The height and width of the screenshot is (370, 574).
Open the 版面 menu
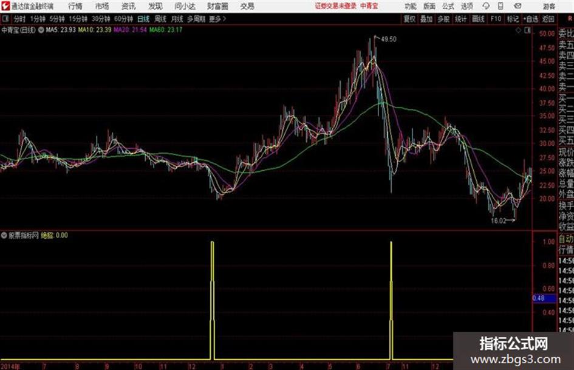429,6
